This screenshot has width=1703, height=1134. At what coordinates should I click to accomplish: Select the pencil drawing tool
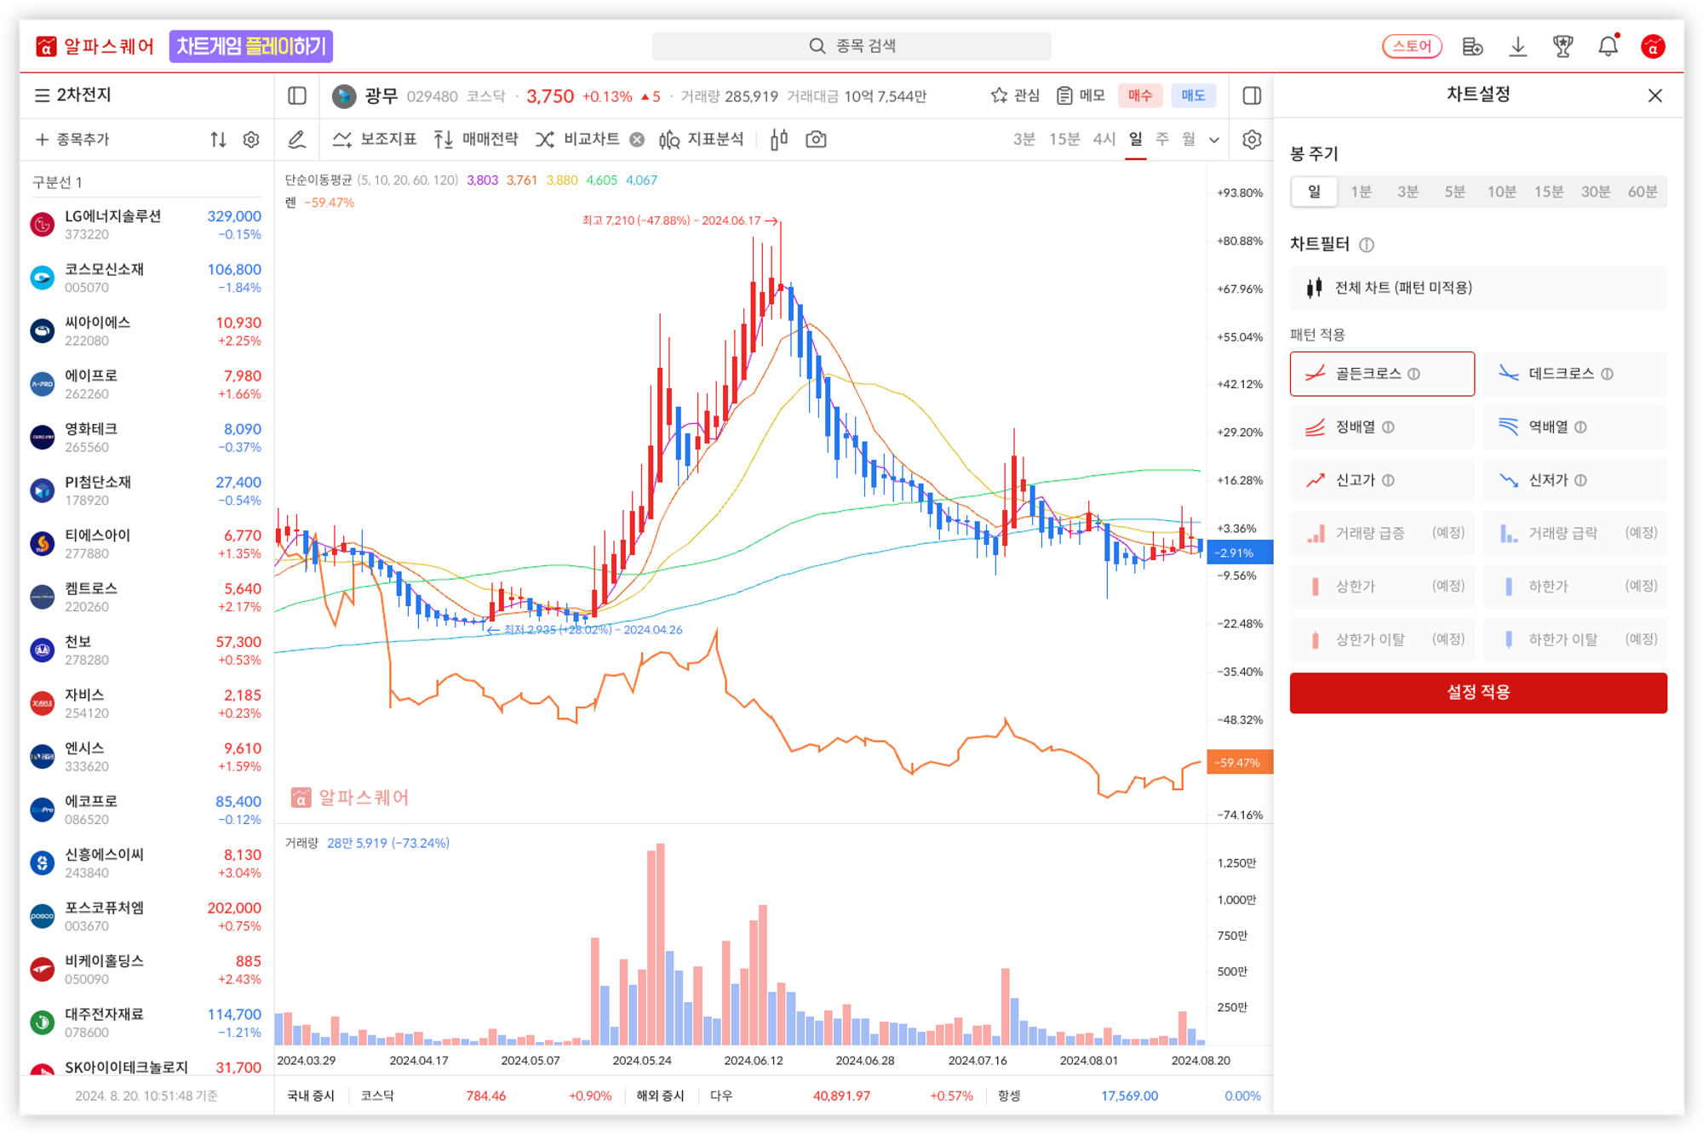click(x=296, y=140)
